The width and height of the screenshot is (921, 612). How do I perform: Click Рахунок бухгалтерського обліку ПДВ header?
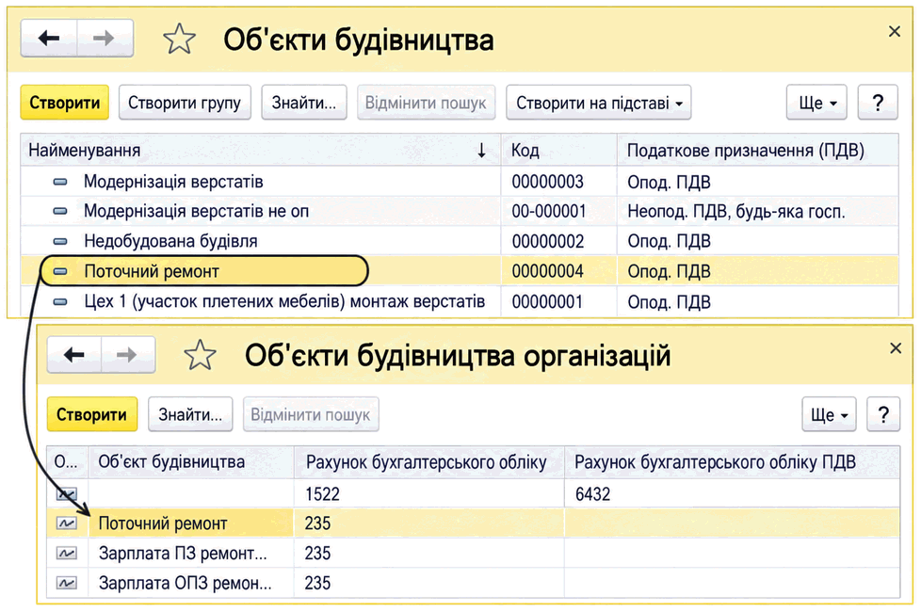(x=732, y=462)
